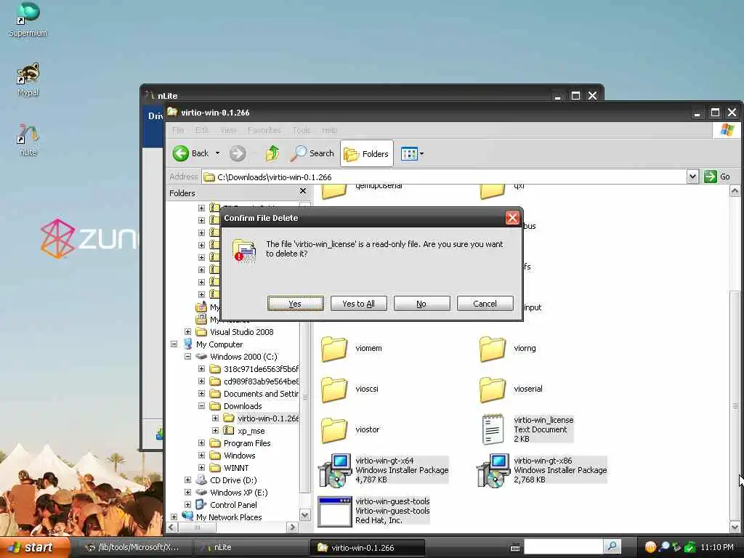Select the virtio-win_license text document icon
The image size is (744, 558).
click(493, 429)
